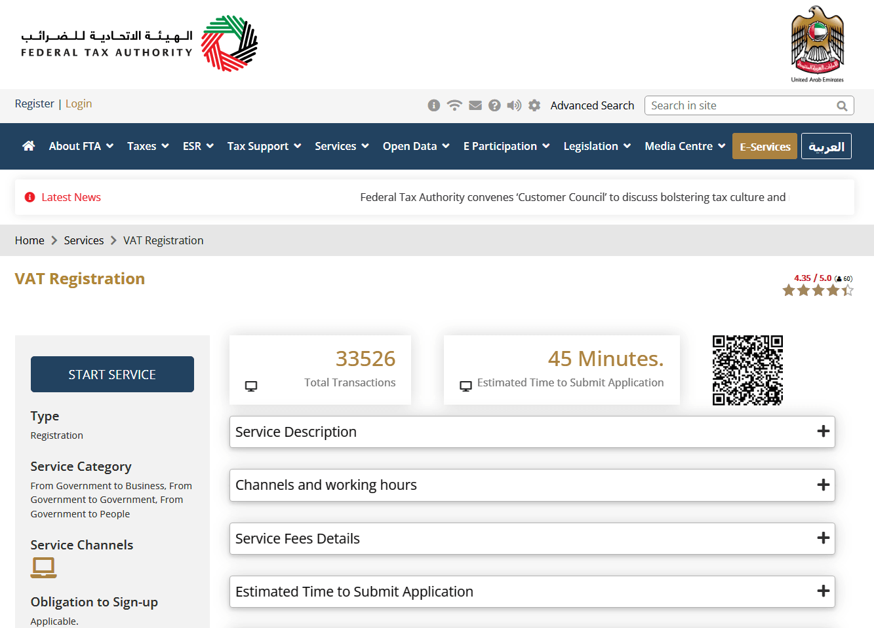Click the START SERVICE button
Image resolution: width=874 pixels, height=628 pixels.
pyautogui.click(x=111, y=374)
